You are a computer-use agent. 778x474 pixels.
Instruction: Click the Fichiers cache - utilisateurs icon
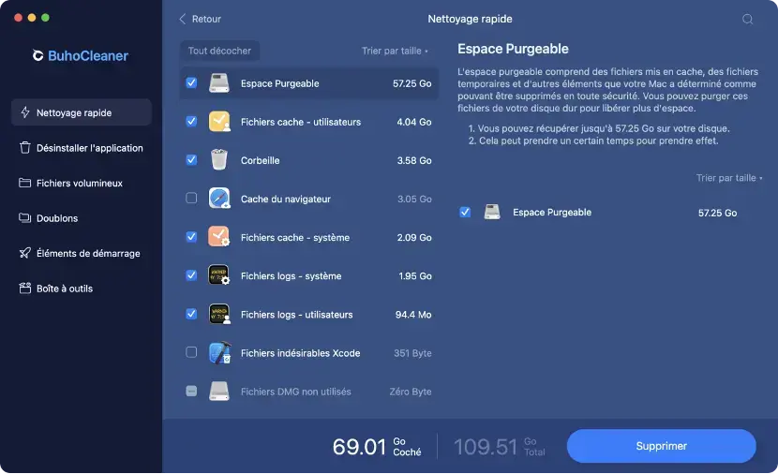coord(218,122)
